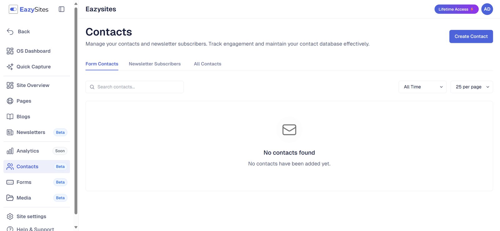Image resolution: width=500 pixels, height=231 pixels.
Task: Switch to Newsletter Subscribers tab
Action: coord(155,64)
